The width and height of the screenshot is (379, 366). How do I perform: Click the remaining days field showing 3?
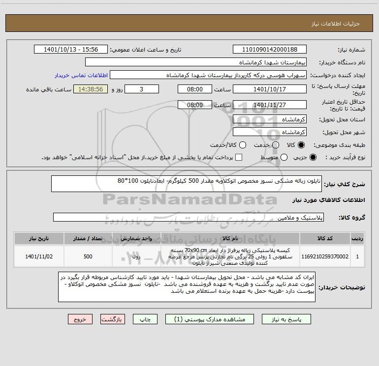tap(142, 89)
